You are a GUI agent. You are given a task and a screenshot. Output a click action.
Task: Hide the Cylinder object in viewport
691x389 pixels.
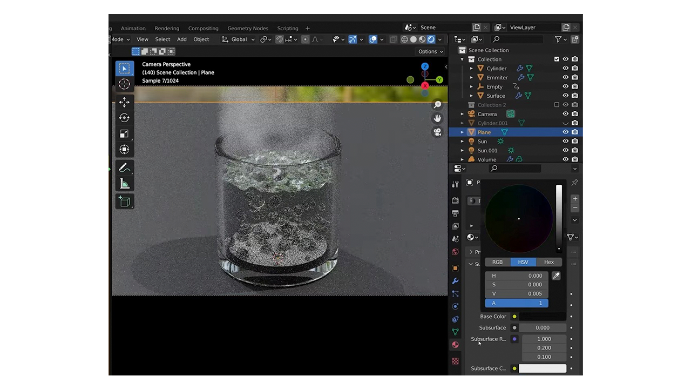click(566, 69)
